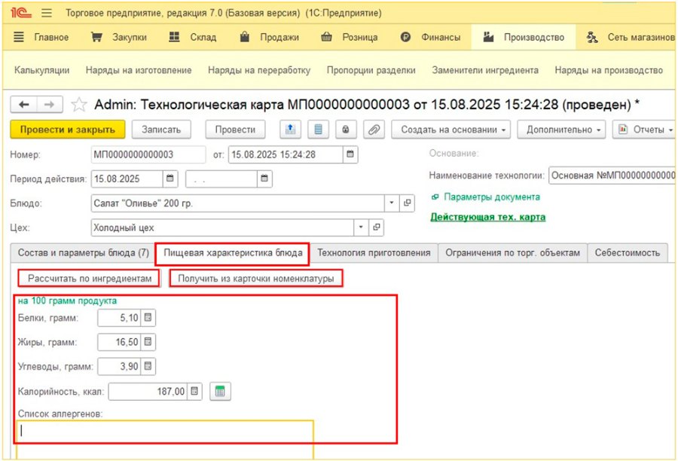Open calculator for Калорийность field
Screen dimensions: 678x461
tap(194, 392)
